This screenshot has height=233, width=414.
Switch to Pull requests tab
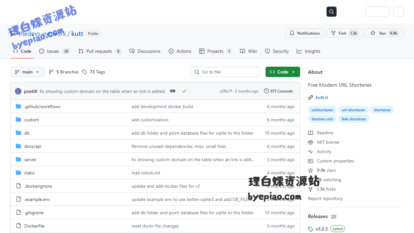click(x=100, y=51)
